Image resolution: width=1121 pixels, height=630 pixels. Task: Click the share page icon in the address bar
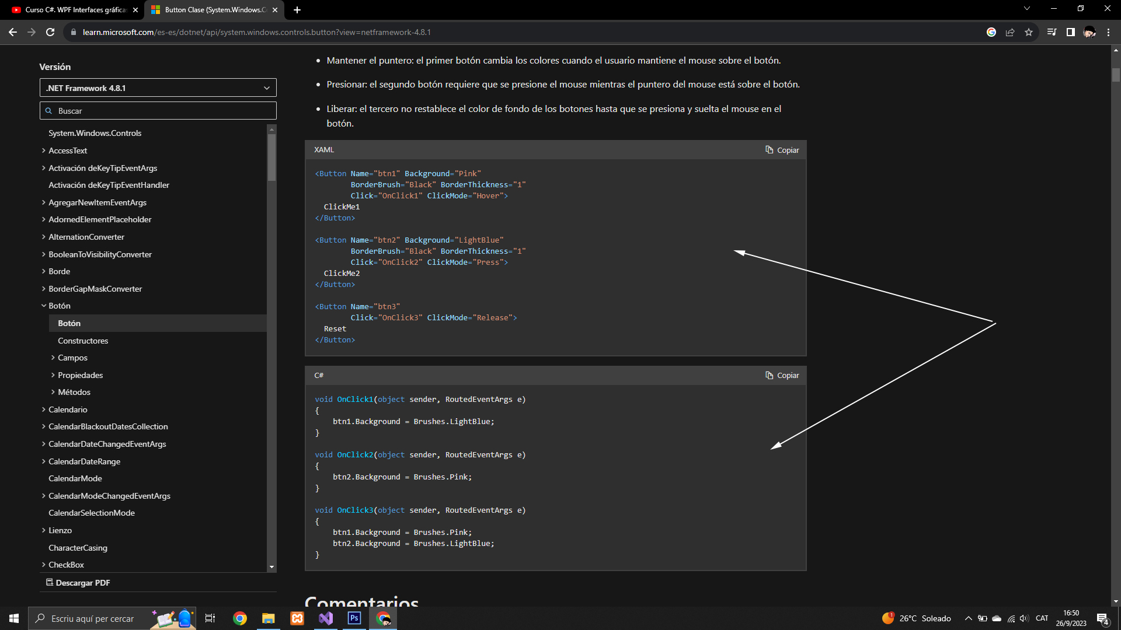[x=1010, y=32]
